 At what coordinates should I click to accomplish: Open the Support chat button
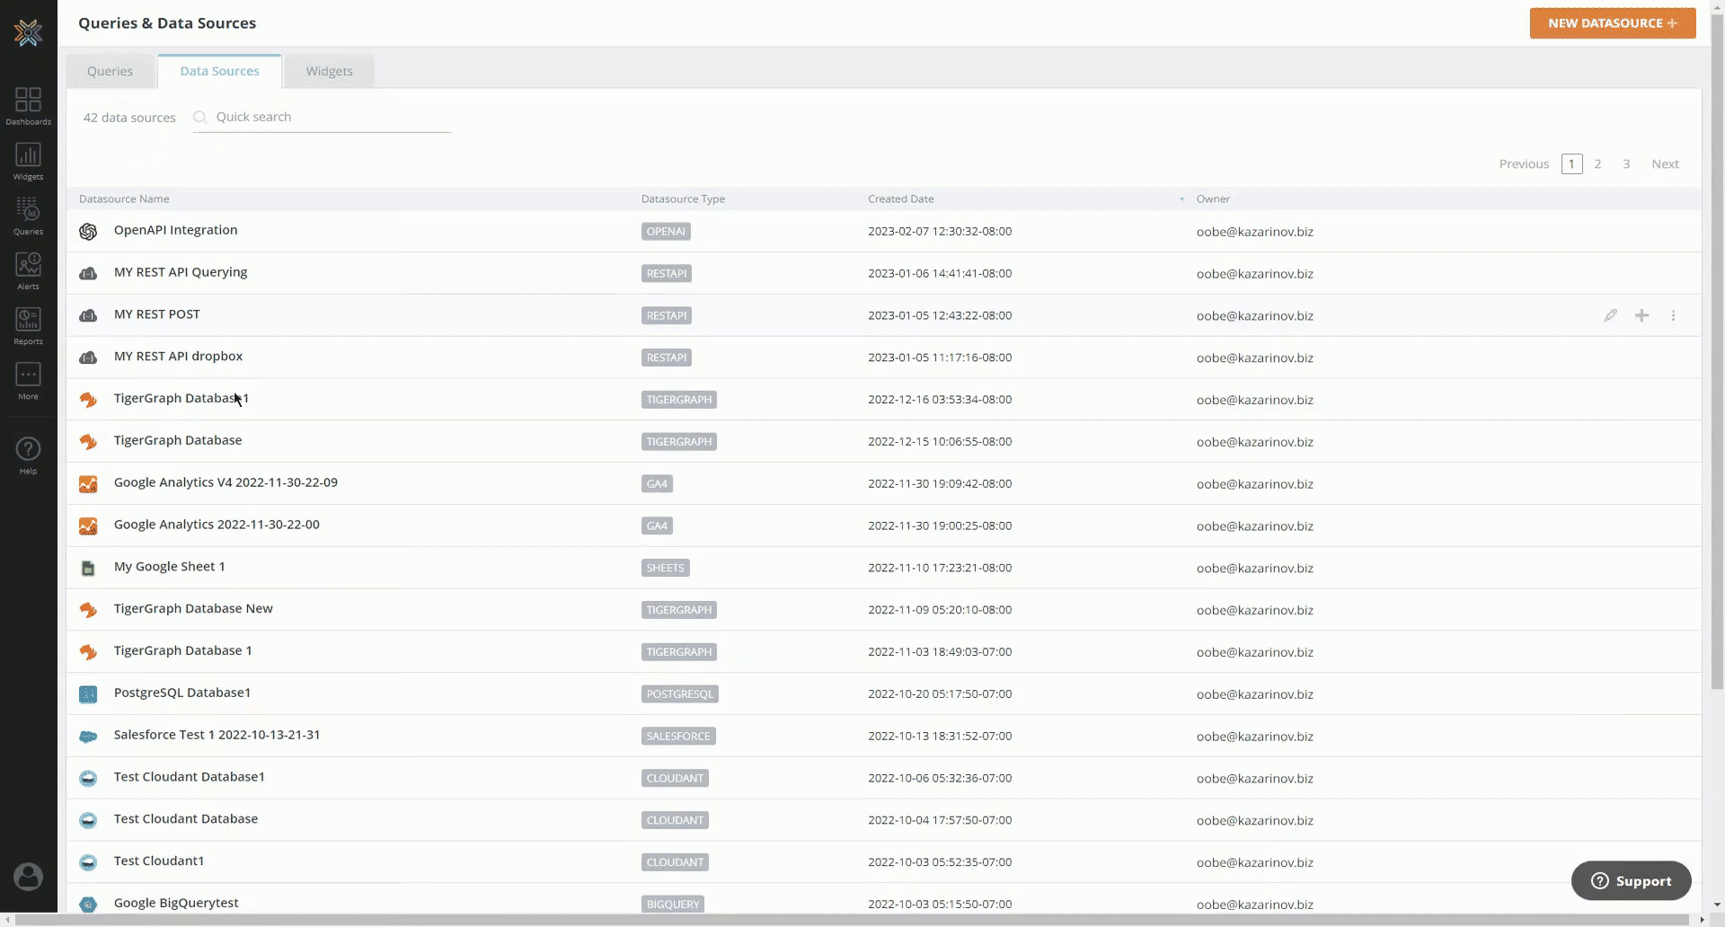point(1631,881)
